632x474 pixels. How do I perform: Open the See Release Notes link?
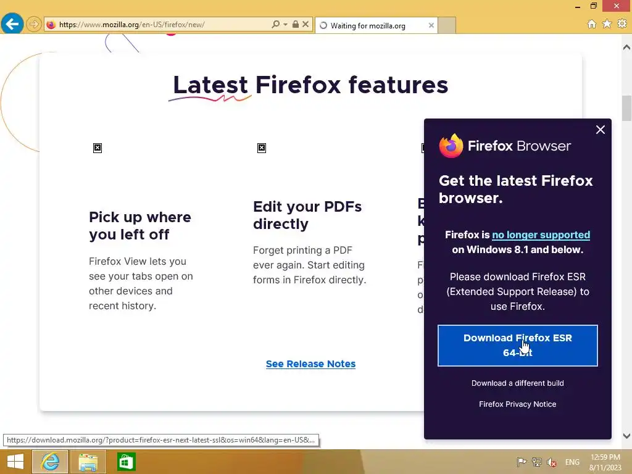pyautogui.click(x=310, y=364)
